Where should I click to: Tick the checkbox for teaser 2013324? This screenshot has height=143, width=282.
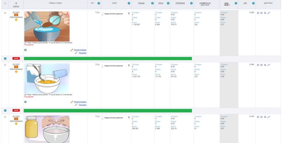point(5,117)
